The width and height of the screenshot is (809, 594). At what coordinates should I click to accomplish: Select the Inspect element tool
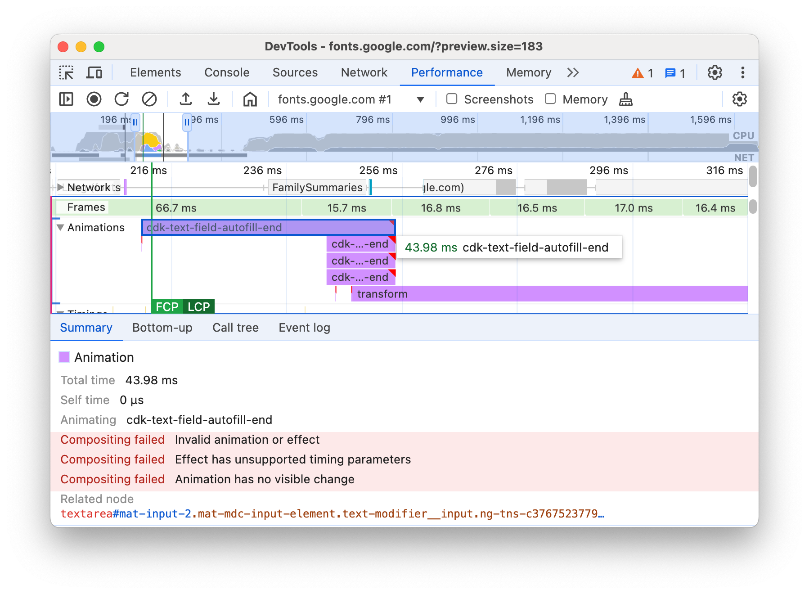tap(66, 72)
